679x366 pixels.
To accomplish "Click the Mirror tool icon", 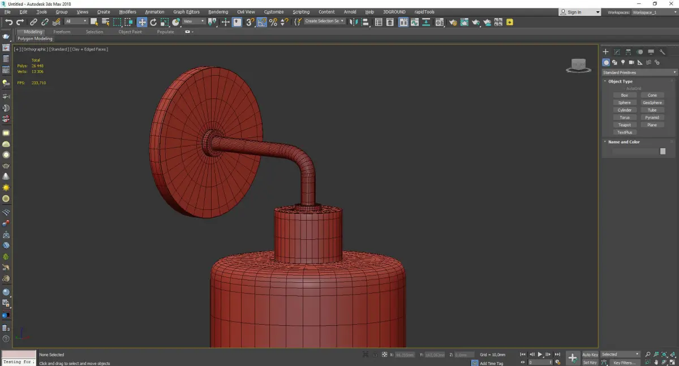I will (354, 22).
